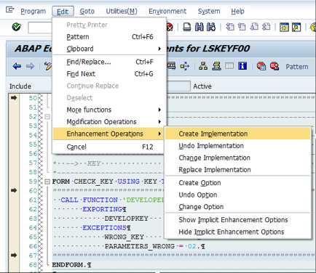Click the Where-Used List icon

click(185, 66)
